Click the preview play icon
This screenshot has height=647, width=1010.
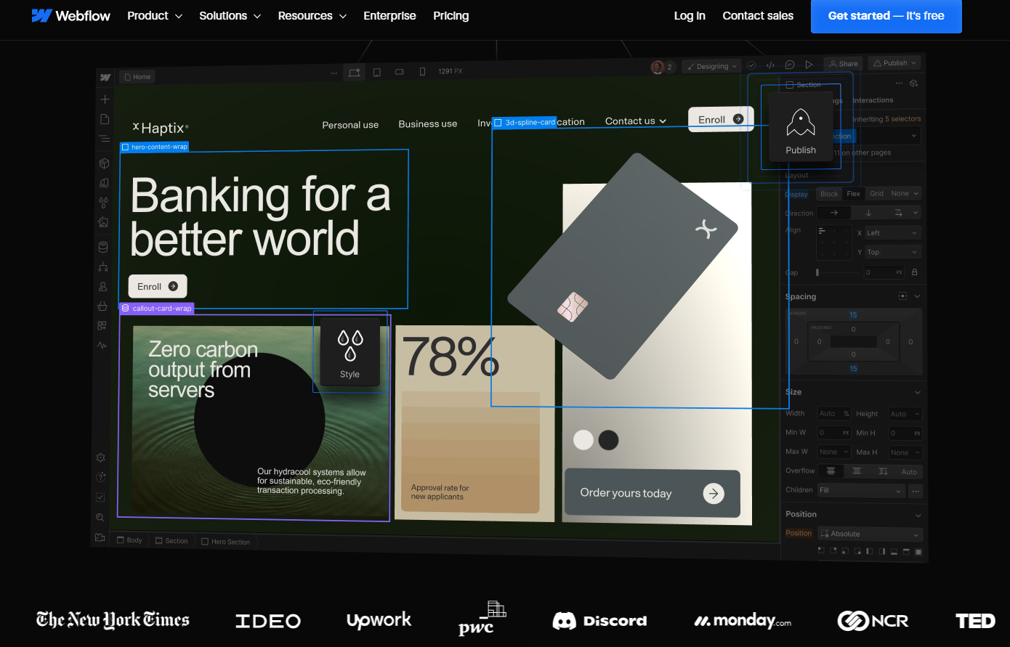point(809,65)
